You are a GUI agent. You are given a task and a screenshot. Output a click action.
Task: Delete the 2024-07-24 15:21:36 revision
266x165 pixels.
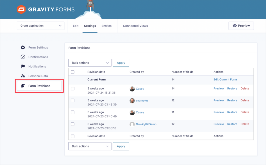[245, 88]
